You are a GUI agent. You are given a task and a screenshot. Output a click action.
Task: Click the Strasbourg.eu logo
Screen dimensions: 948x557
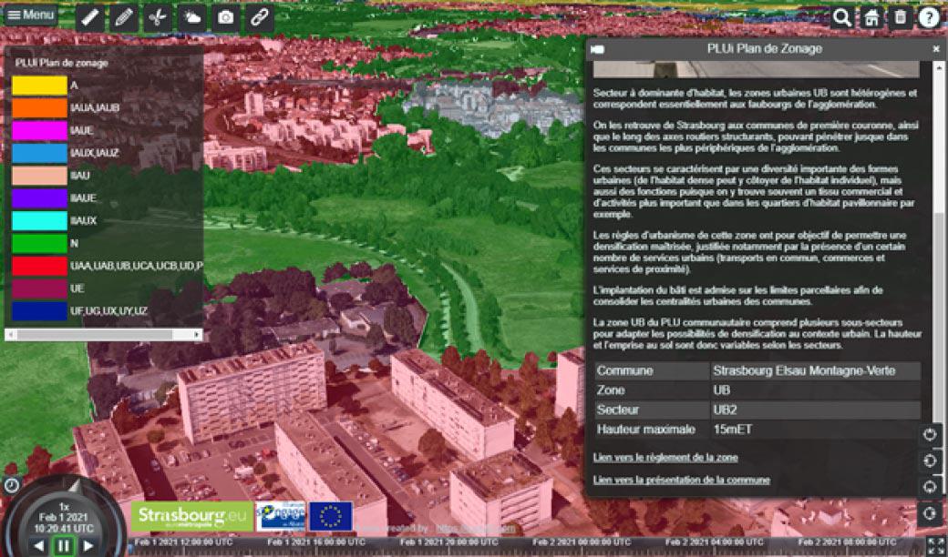[x=192, y=516]
